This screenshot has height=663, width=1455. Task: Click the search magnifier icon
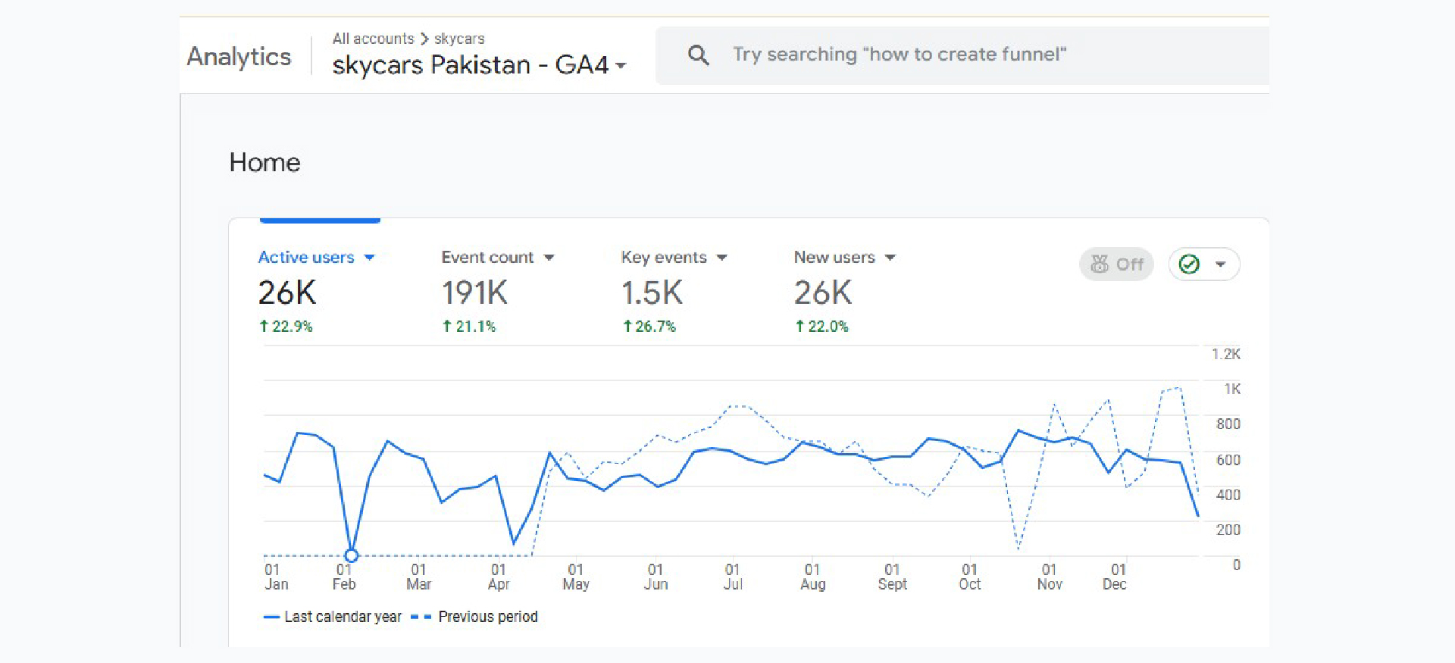[x=698, y=55]
